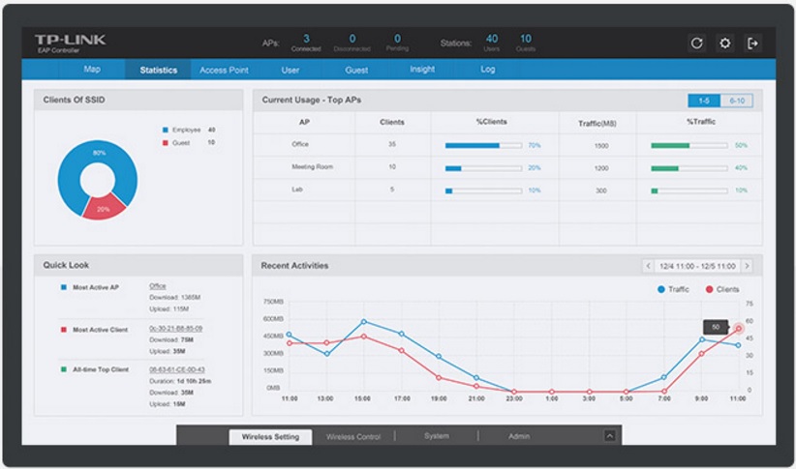The image size is (796, 469).
Task: Open the All-time Top Client MAC link
Action: tap(176, 369)
